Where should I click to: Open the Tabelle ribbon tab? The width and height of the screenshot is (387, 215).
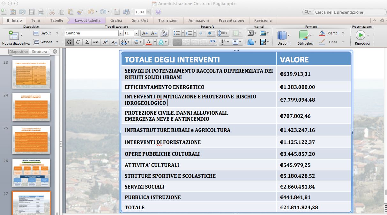pyautogui.click(x=56, y=20)
